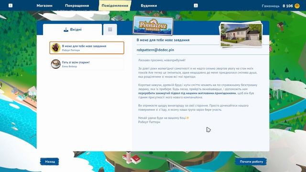Click the gold coin icon by the wallet
This screenshot has width=306, height=172.
(297, 6)
